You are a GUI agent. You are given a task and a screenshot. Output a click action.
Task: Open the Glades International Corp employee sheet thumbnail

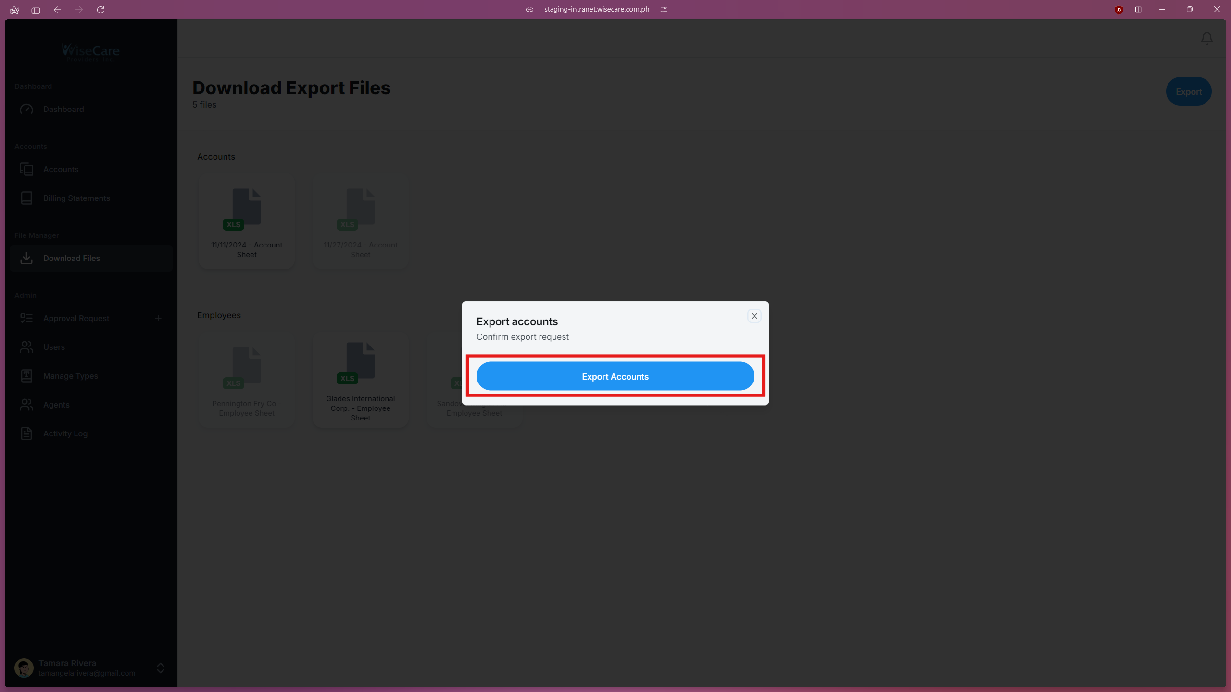[360, 363]
